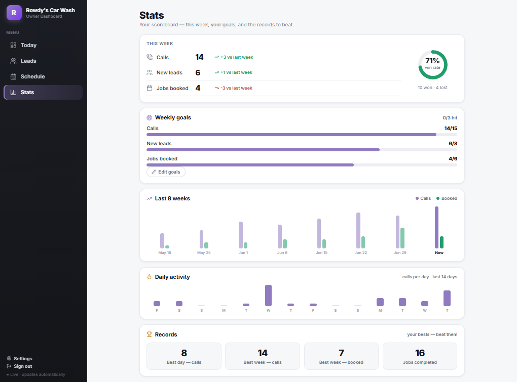Click the purple Calls legend dot
The width and height of the screenshot is (517, 382).
(417, 198)
